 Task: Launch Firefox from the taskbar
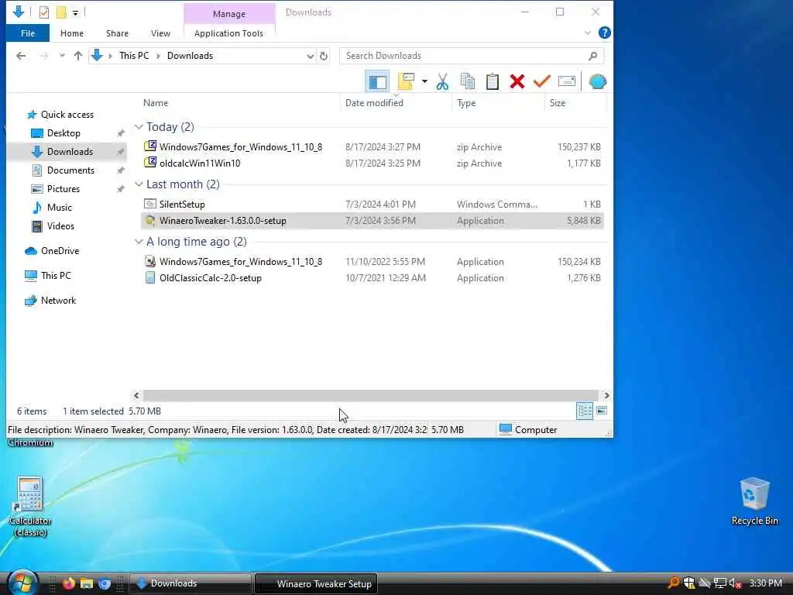pos(69,583)
